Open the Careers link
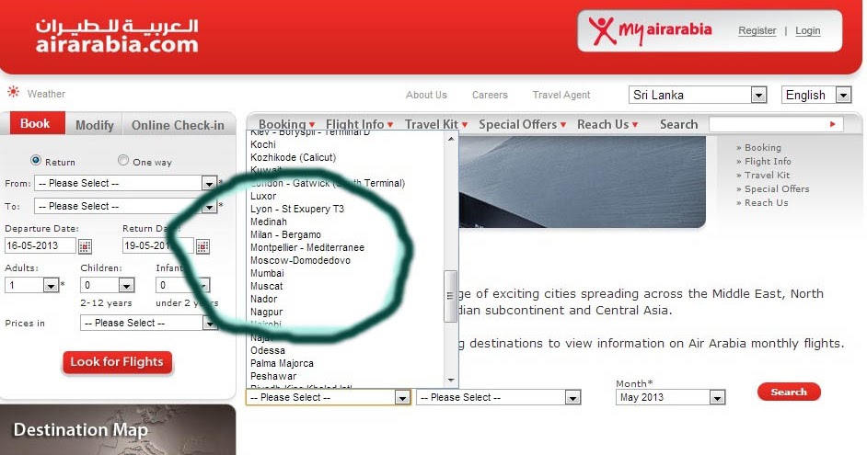 click(490, 95)
